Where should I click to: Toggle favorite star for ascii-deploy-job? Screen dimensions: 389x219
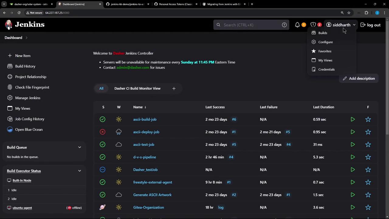click(x=368, y=132)
